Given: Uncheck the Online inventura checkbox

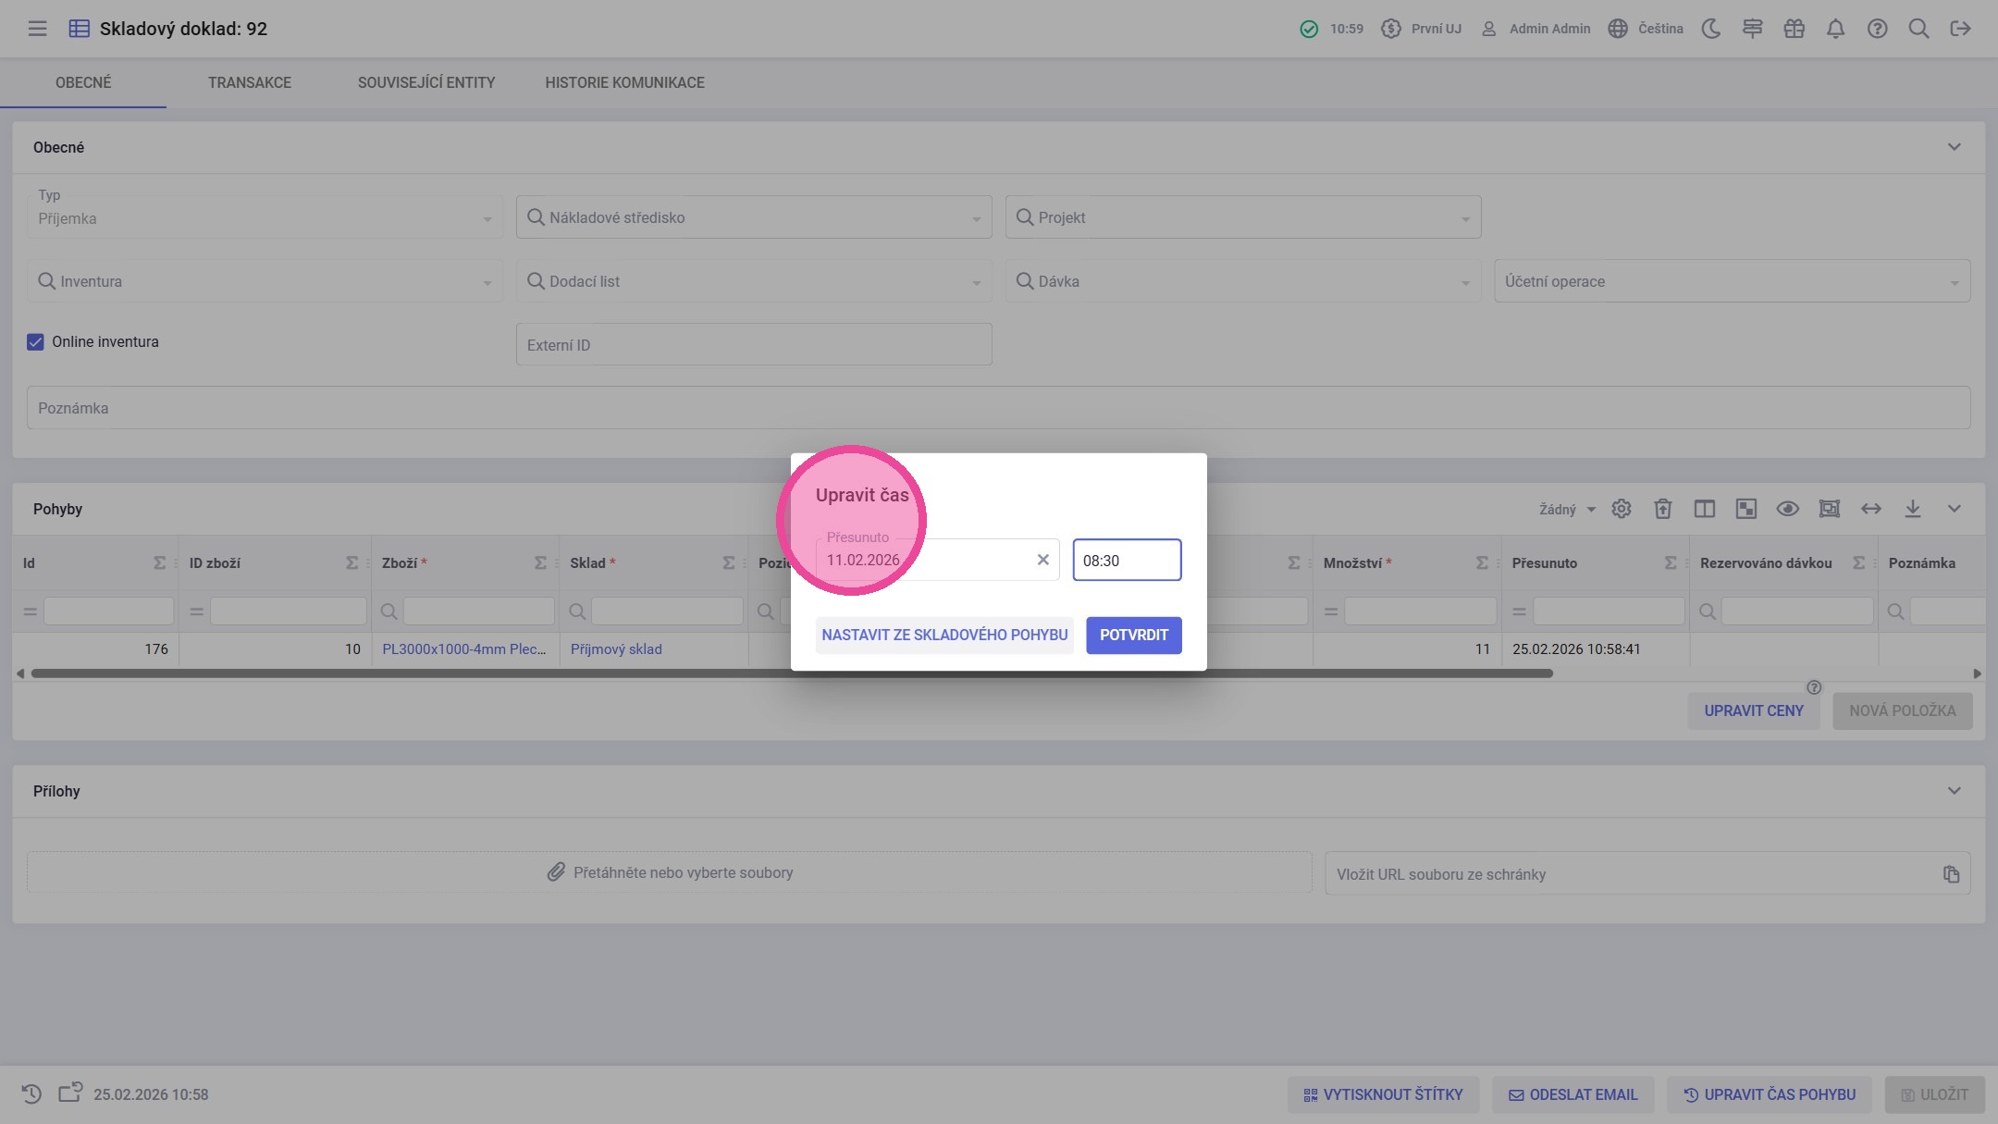Looking at the screenshot, I should click(x=35, y=342).
